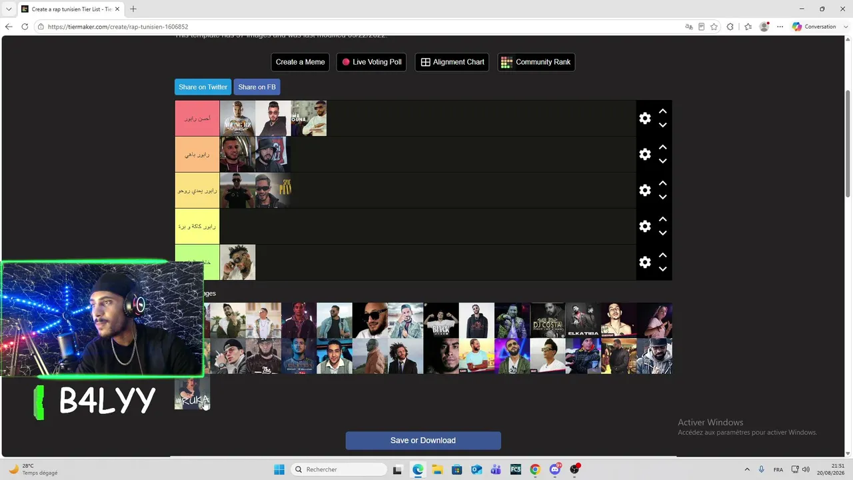Edit the red top tier label
The image size is (853, 480).
[197, 118]
